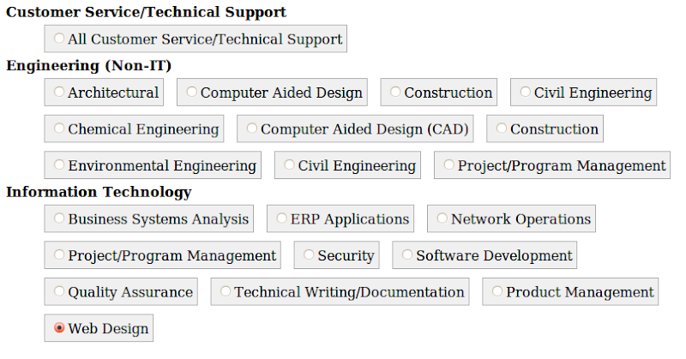Select Civil Engineering in the Architectural row
The image size is (686, 359).
point(525,93)
